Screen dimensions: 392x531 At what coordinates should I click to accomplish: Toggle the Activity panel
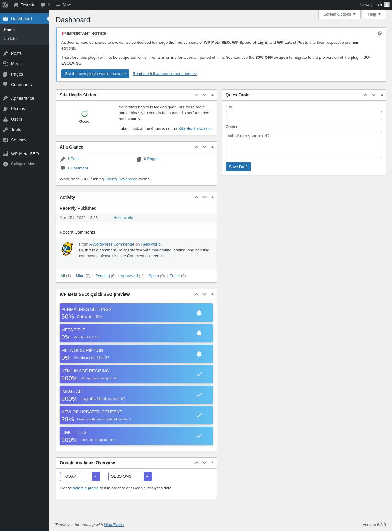click(213, 197)
